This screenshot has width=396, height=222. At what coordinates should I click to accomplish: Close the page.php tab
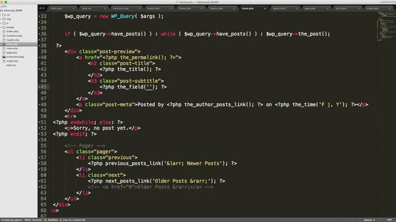pos(327,9)
